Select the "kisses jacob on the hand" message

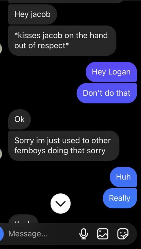pos(62,41)
